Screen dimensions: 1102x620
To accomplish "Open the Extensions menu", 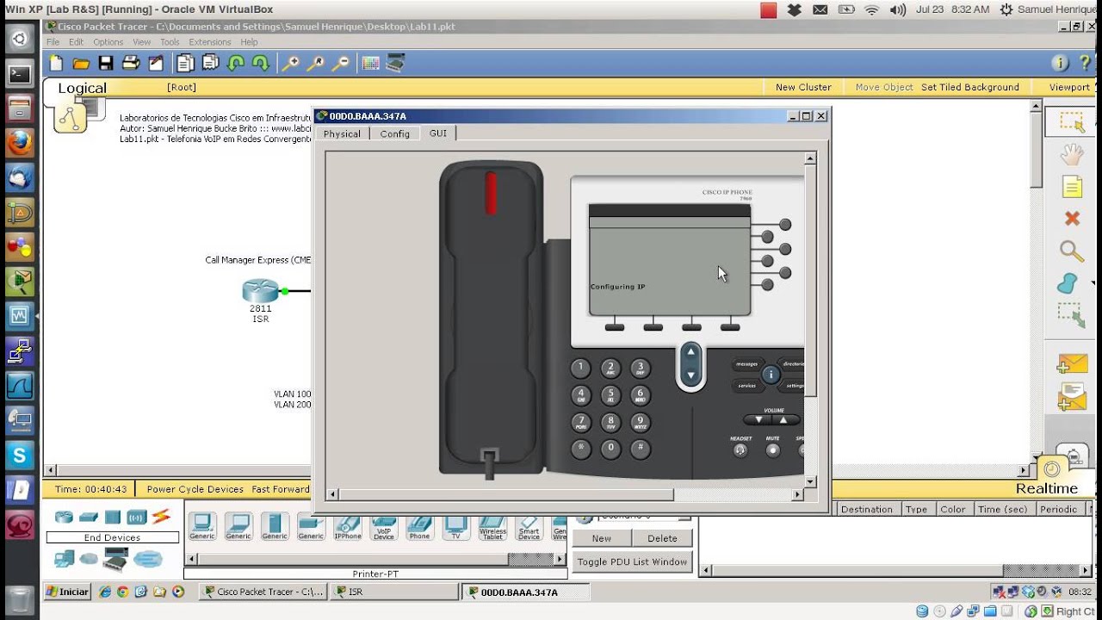I will pos(210,41).
